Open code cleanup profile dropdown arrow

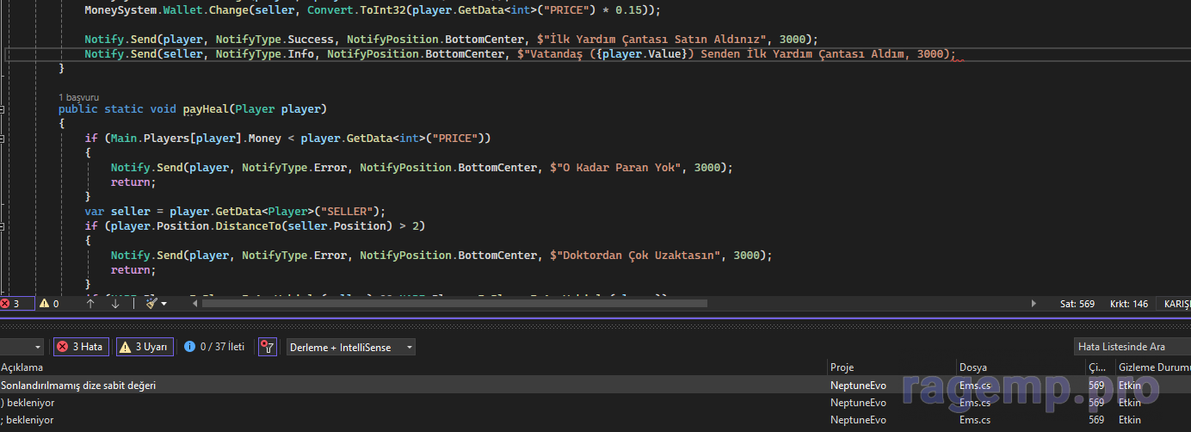pos(164,304)
